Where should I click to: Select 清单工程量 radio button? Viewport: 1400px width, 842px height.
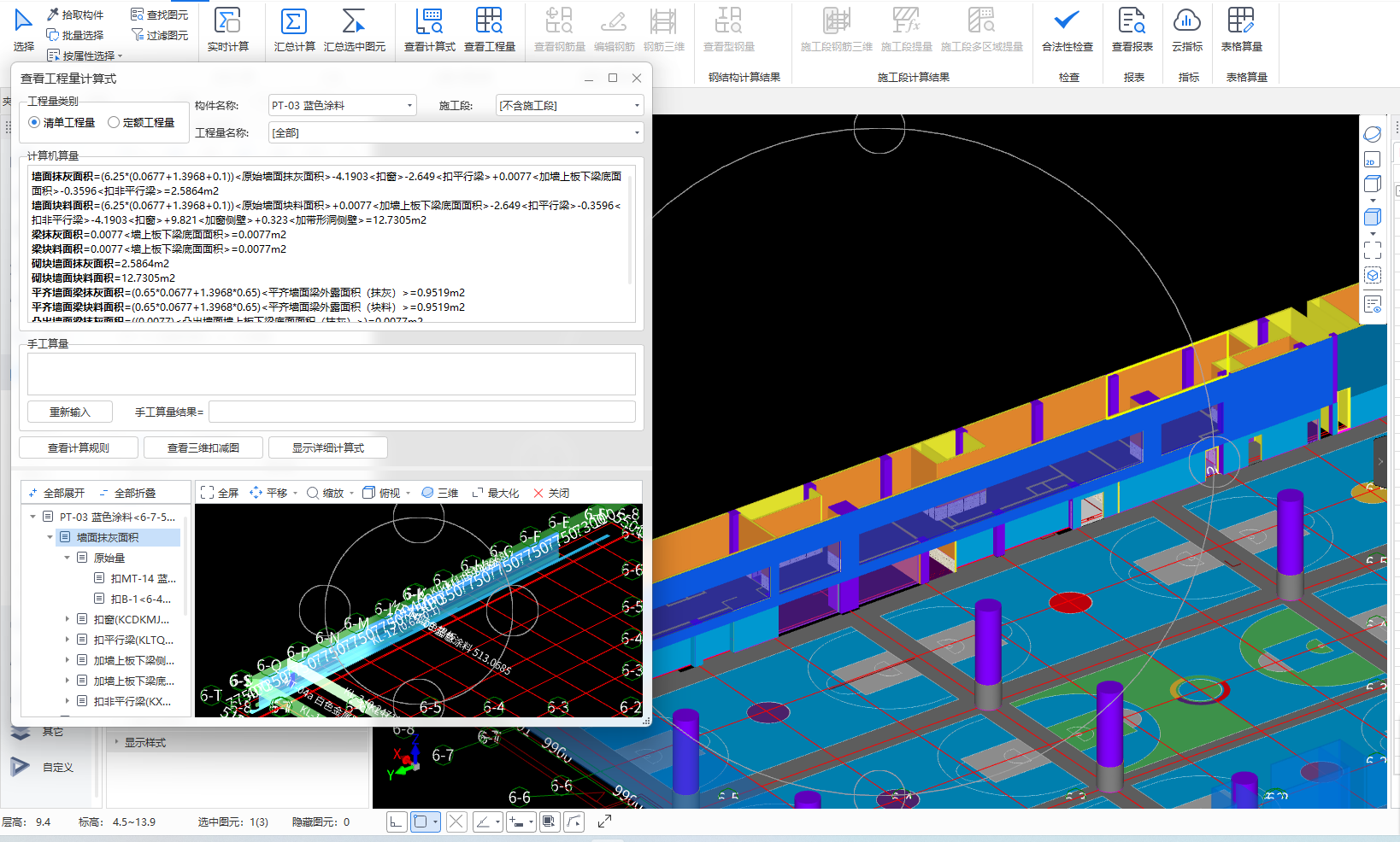(34, 122)
